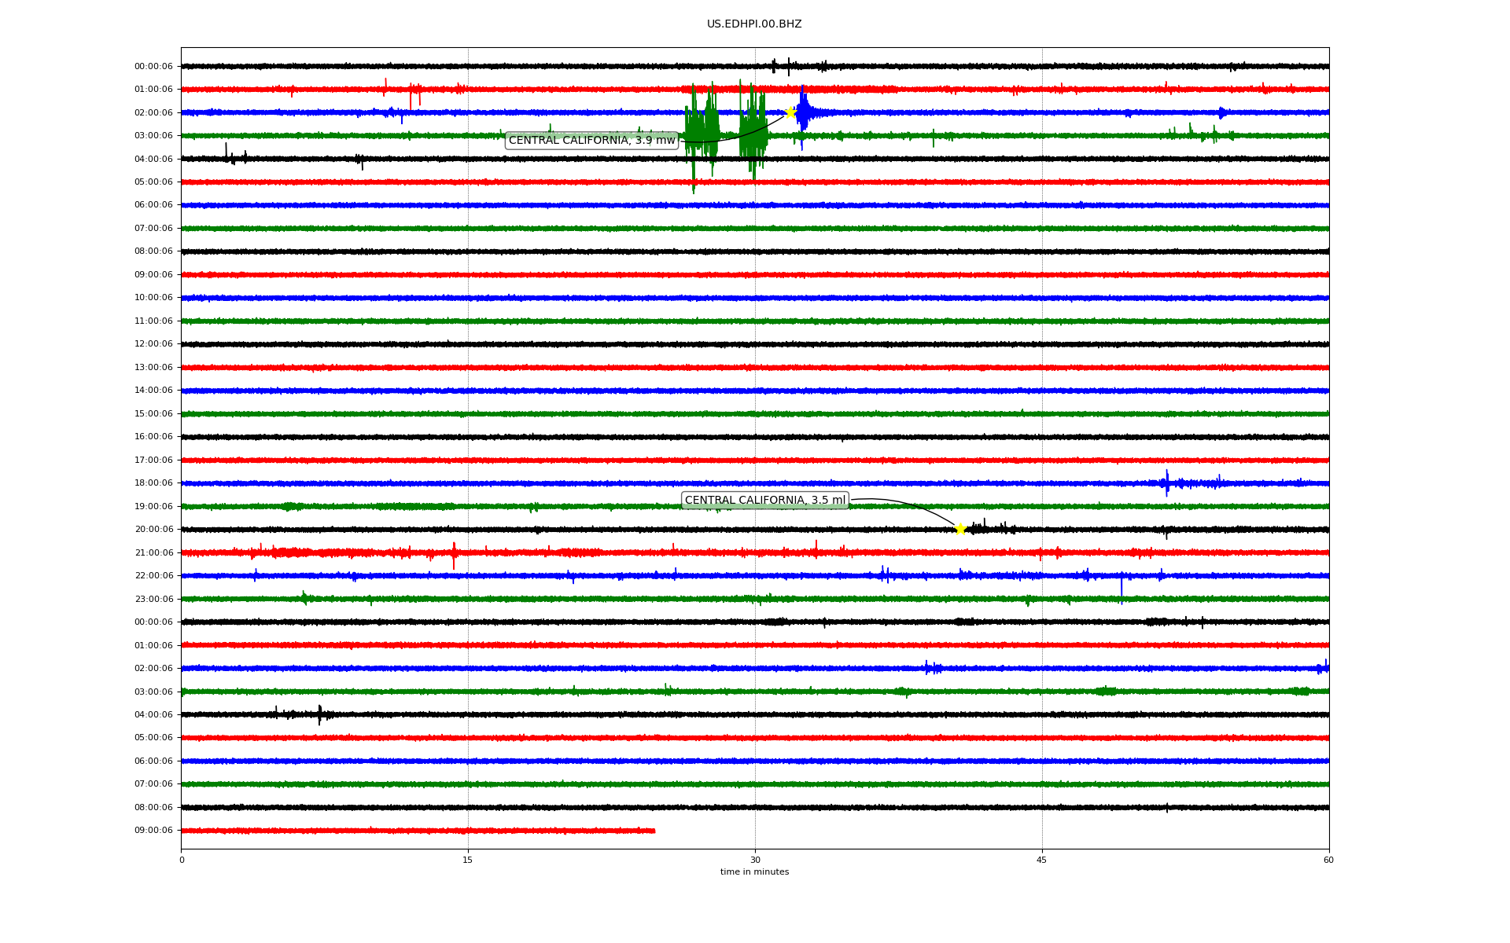This screenshot has width=1510, height=943.
Task: Click the 30 tick on time axis
Action: pos(755,860)
